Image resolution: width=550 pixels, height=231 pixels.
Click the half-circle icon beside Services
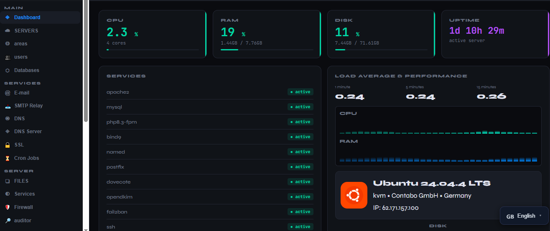coord(8,194)
